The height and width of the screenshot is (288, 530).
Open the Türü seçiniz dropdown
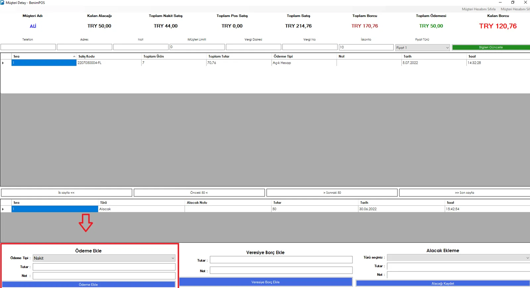point(458,258)
